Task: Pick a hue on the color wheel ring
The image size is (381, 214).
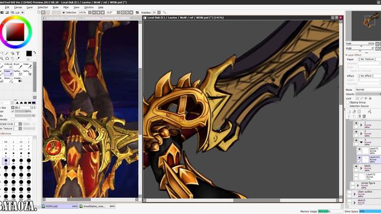Action: [x=16, y=17]
